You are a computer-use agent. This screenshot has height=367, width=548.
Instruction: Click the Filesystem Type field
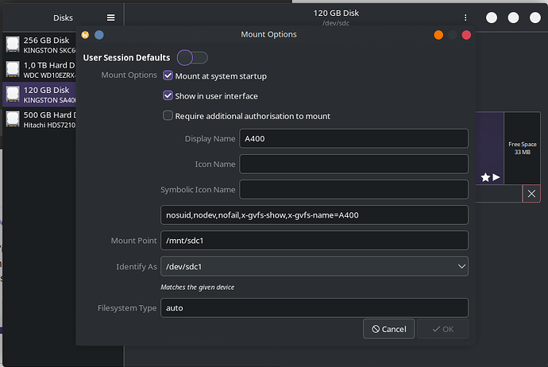(x=314, y=308)
